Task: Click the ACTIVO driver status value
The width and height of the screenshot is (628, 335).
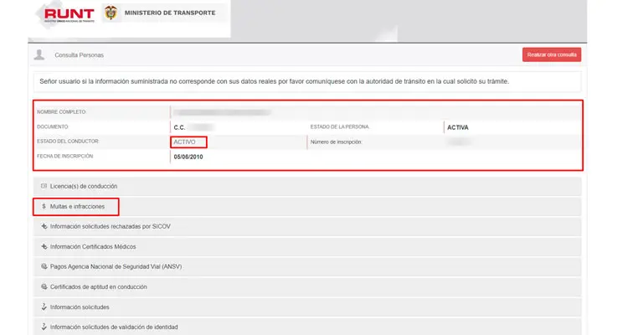Action: [x=185, y=142]
